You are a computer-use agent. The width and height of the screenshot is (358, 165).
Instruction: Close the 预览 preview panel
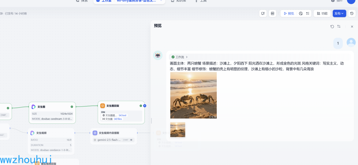352,27
